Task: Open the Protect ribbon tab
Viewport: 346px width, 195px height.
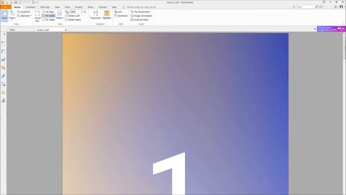Action: pos(78,7)
